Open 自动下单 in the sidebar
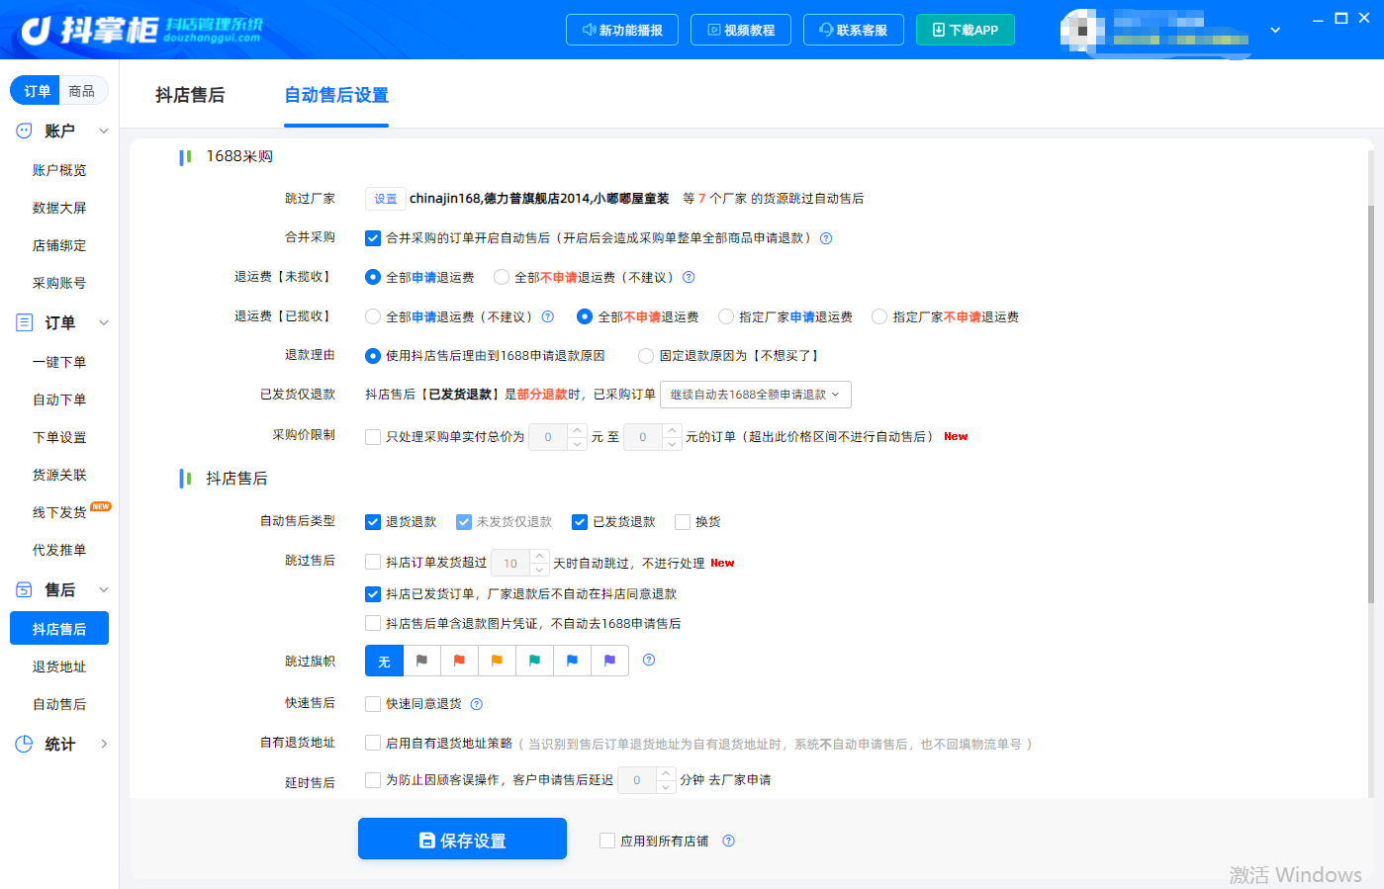The width and height of the screenshot is (1384, 889). click(59, 400)
